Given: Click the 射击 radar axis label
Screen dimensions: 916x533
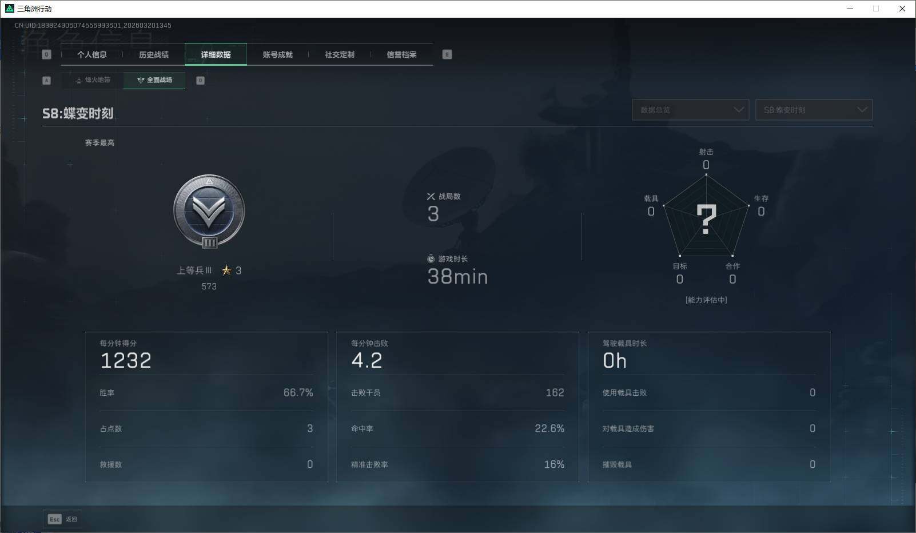Looking at the screenshot, I should pos(706,152).
